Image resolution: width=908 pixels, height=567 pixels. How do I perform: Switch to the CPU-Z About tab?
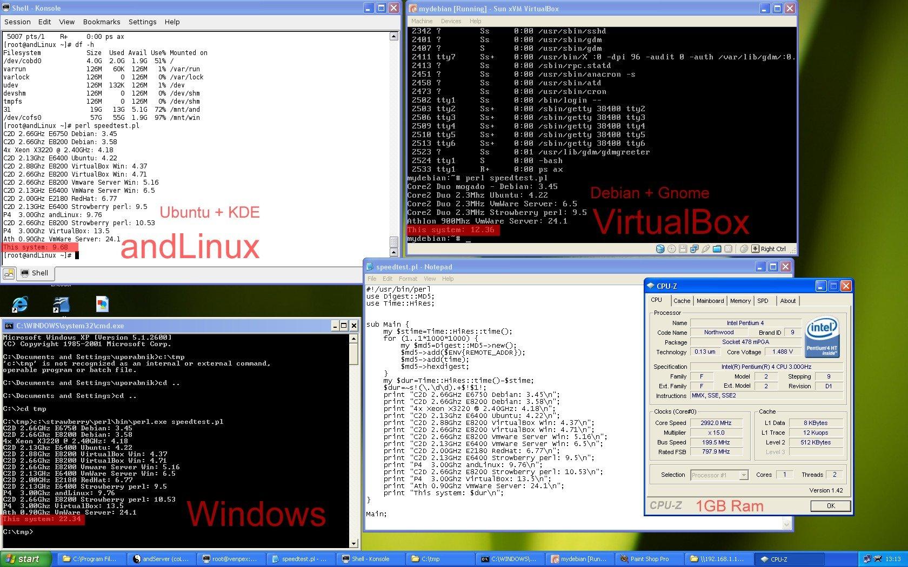click(787, 301)
